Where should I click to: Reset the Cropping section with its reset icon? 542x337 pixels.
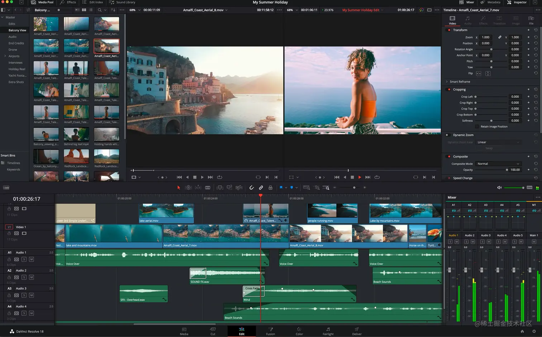[536, 89]
